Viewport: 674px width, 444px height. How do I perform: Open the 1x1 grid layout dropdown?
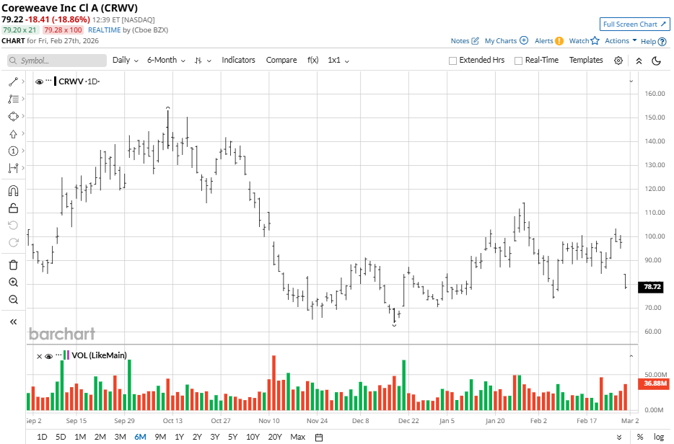point(338,60)
